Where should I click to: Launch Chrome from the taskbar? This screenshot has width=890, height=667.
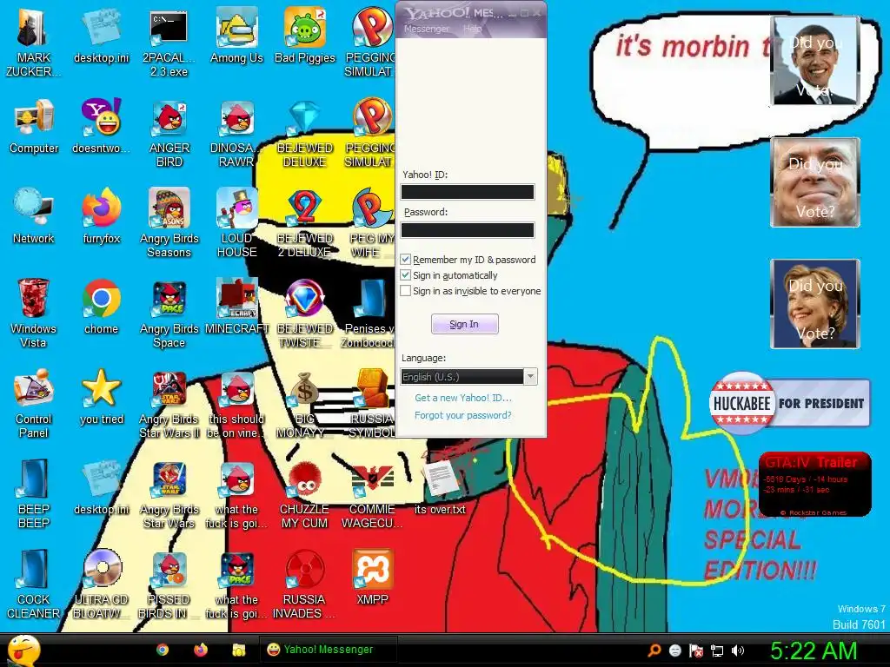163,650
